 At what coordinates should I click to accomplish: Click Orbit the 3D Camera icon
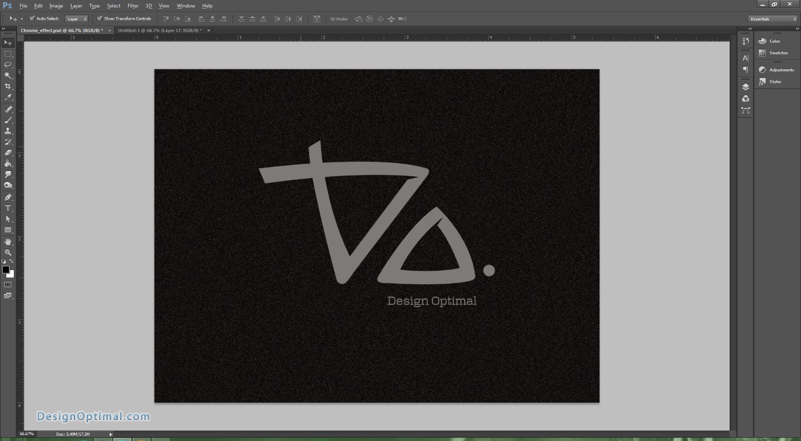tap(359, 19)
